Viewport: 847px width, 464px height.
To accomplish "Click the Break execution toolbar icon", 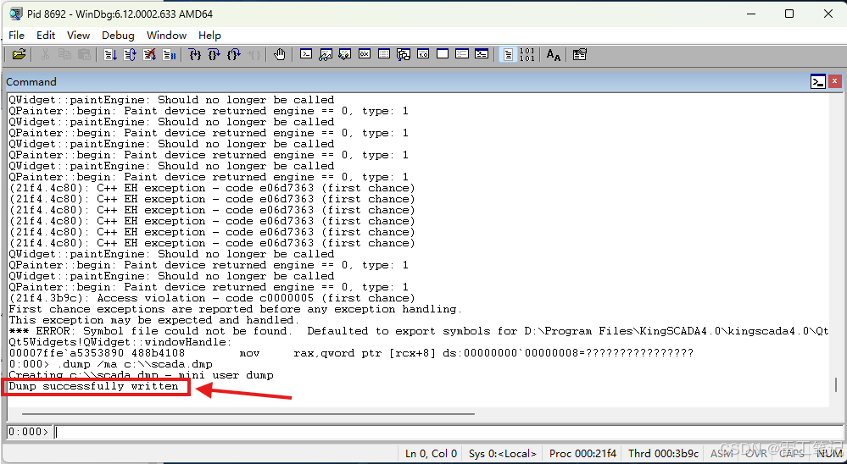I will 169,54.
